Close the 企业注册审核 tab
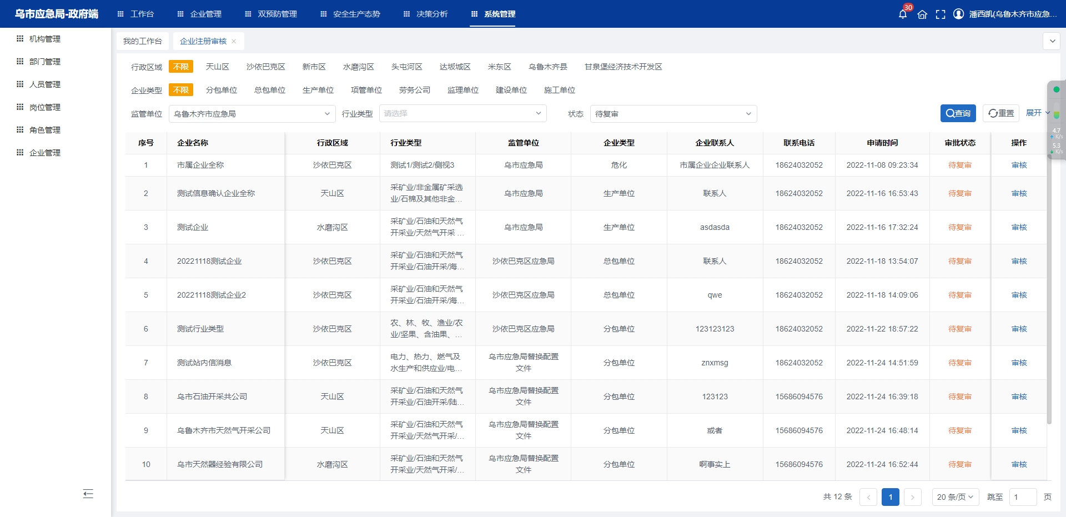This screenshot has height=517, width=1066. (234, 41)
